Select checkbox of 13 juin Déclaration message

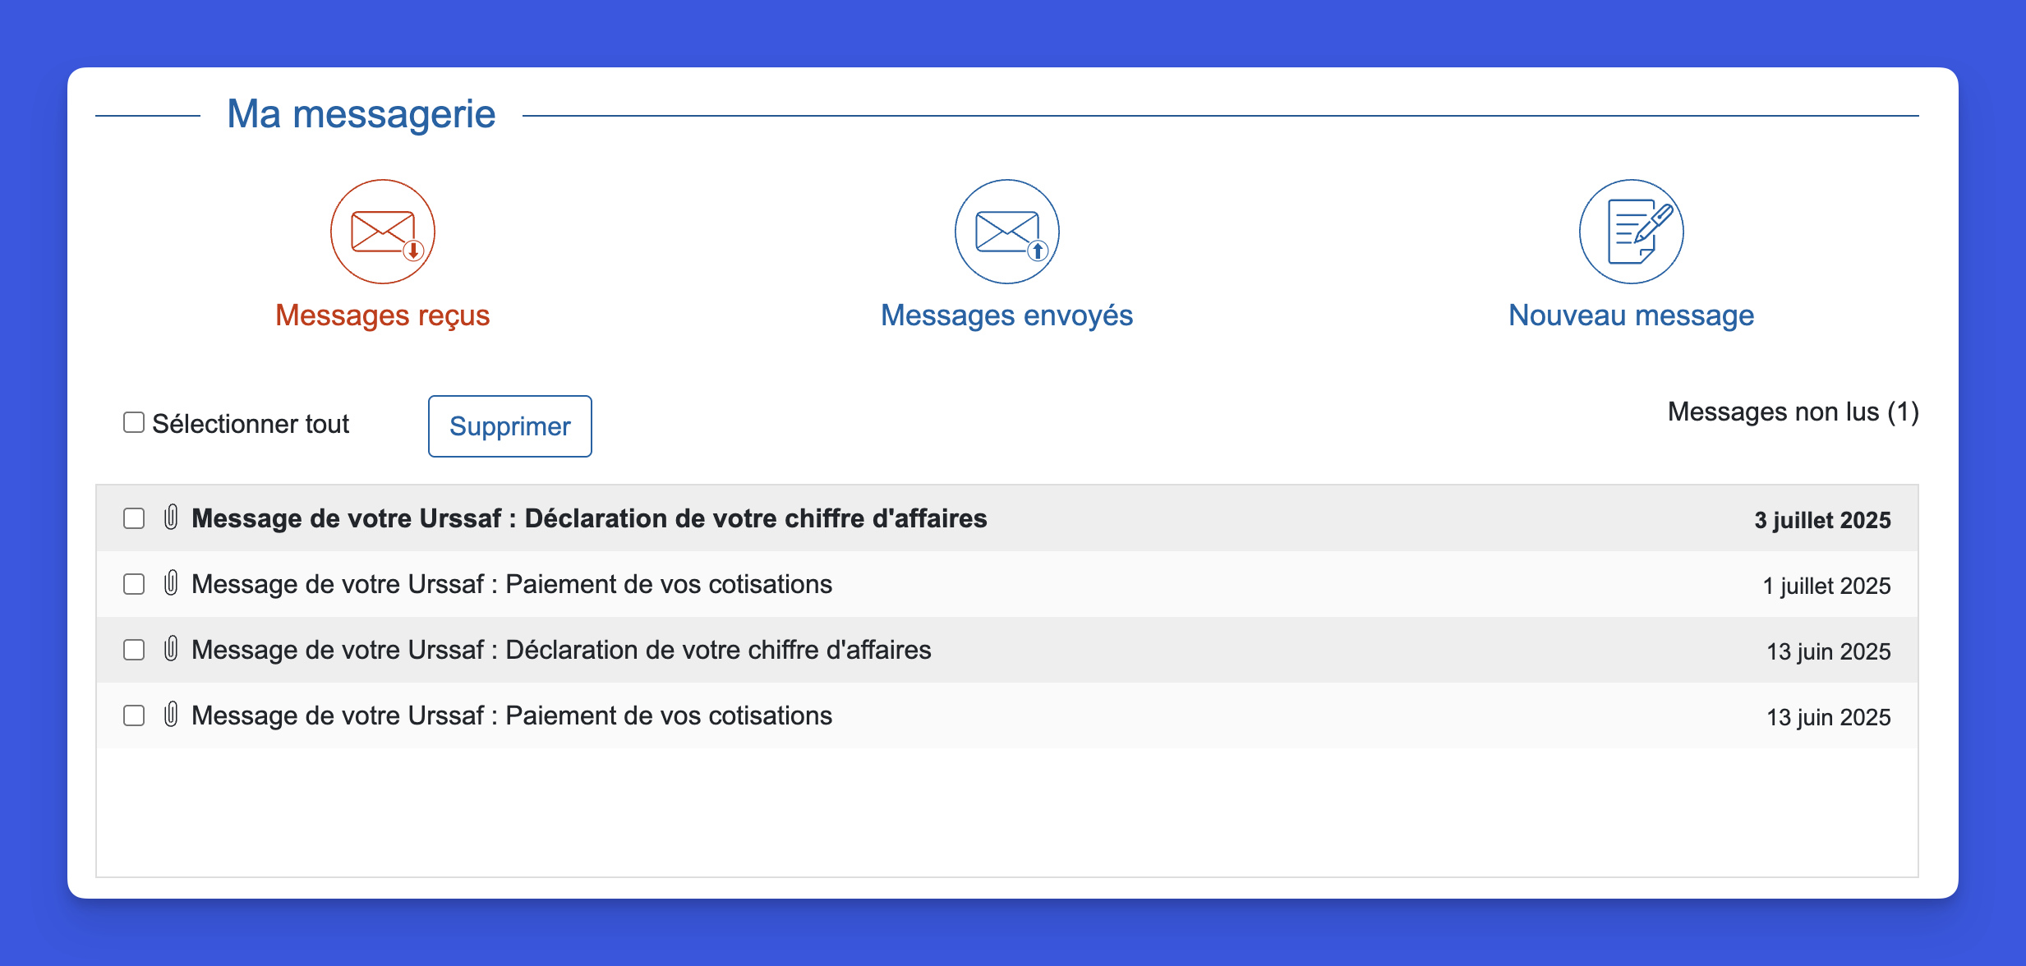[134, 650]
